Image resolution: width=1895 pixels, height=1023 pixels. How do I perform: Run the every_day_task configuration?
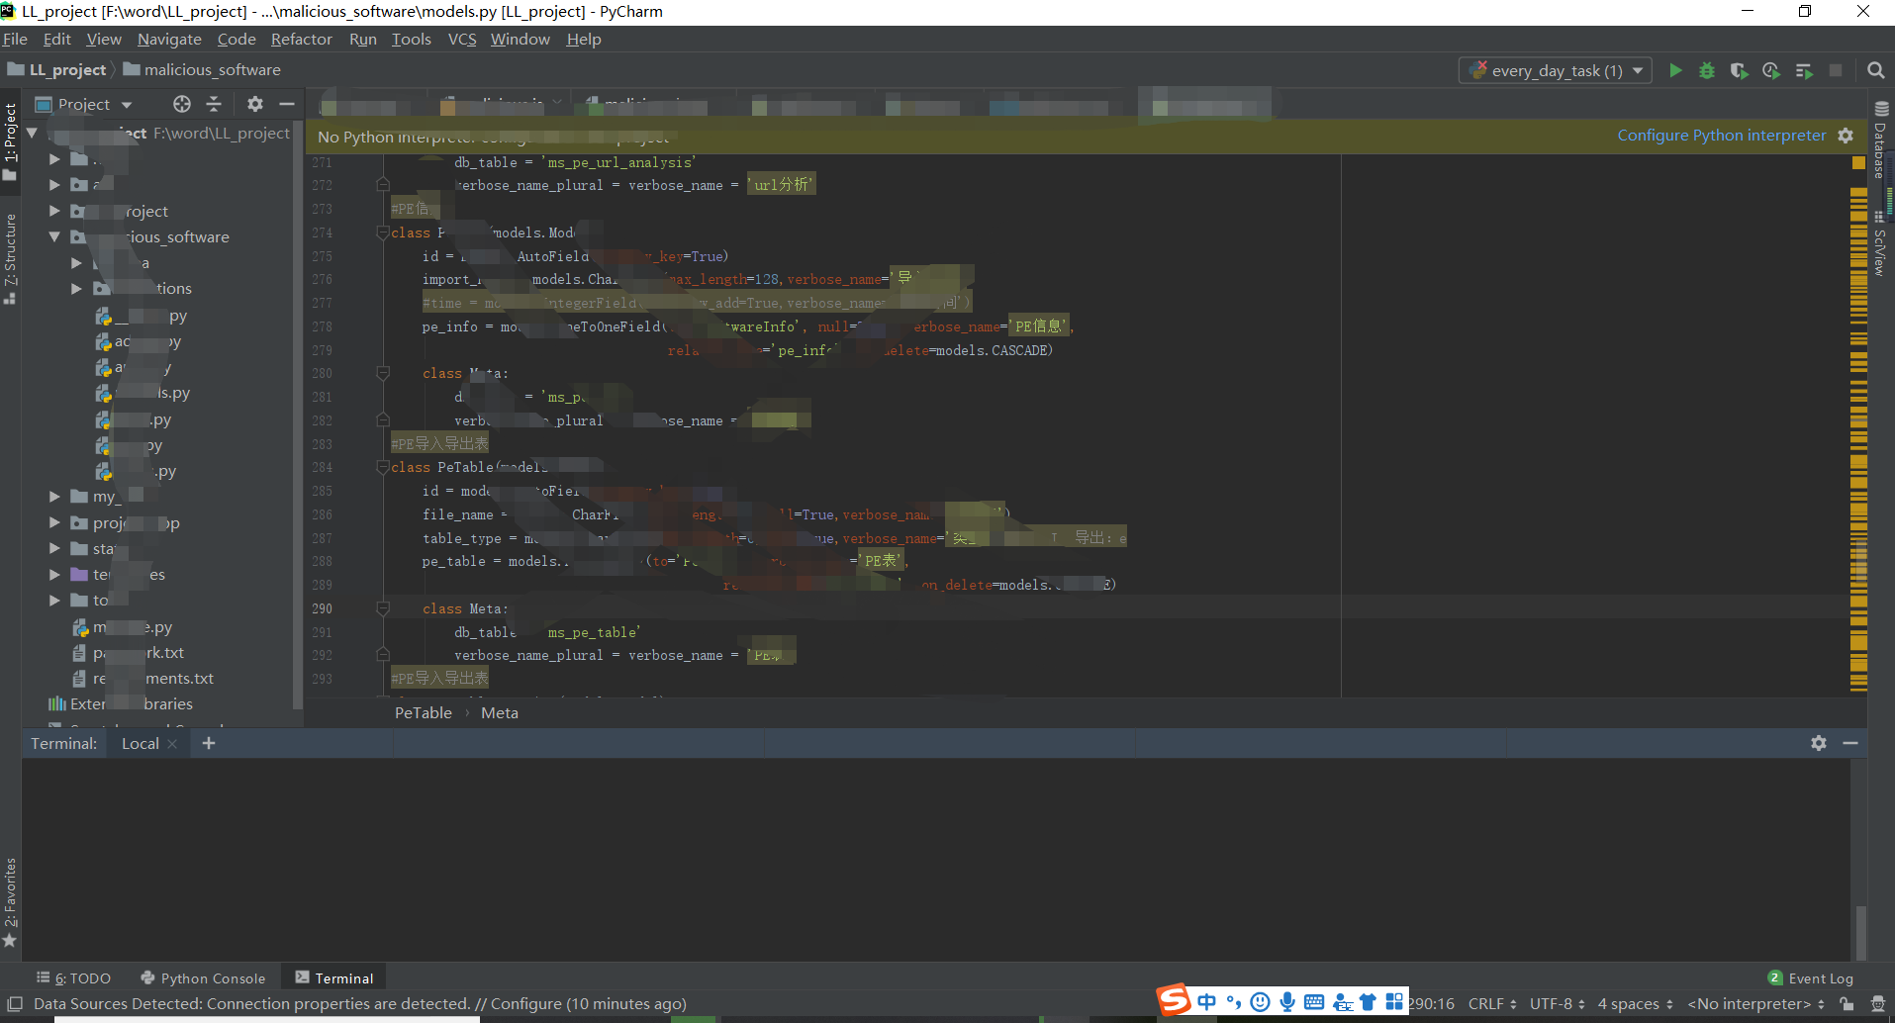pos(1675,70)
